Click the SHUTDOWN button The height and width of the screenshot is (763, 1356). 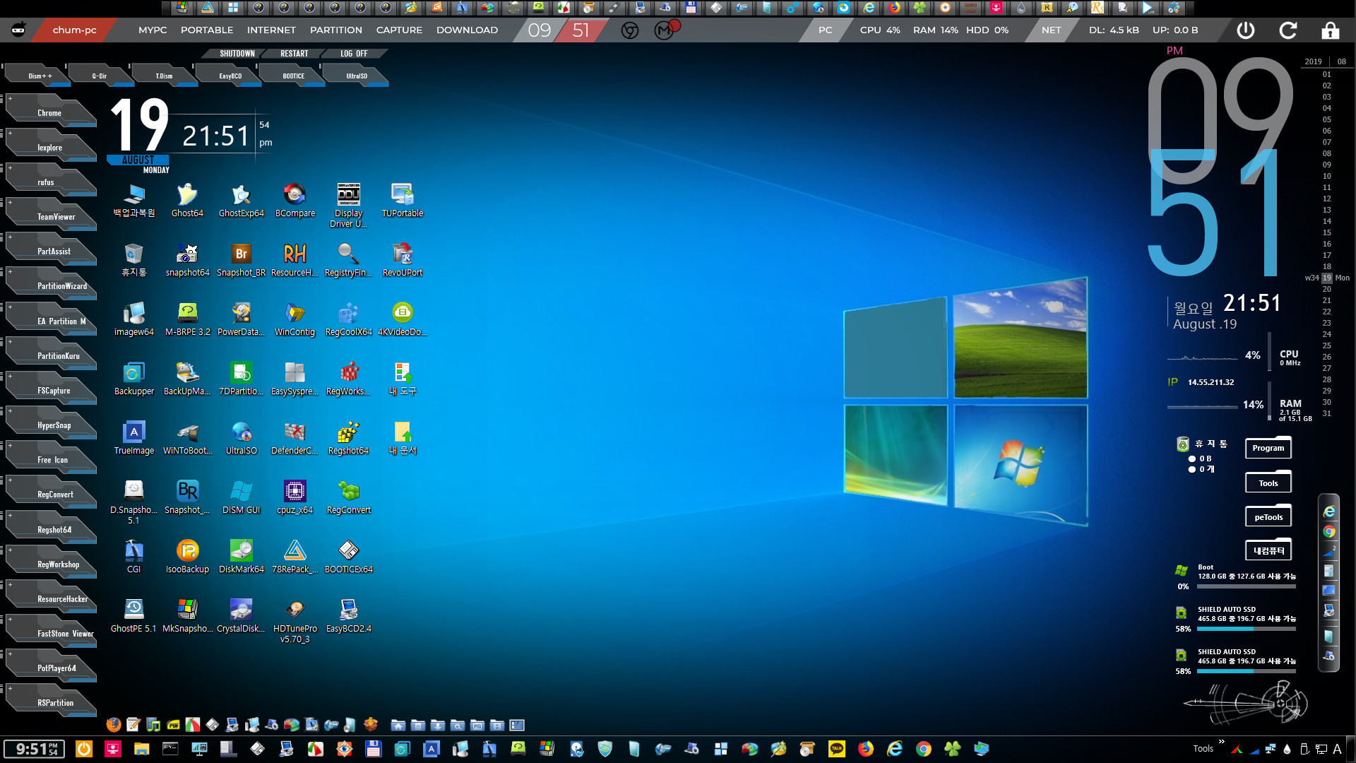(237, 54)
